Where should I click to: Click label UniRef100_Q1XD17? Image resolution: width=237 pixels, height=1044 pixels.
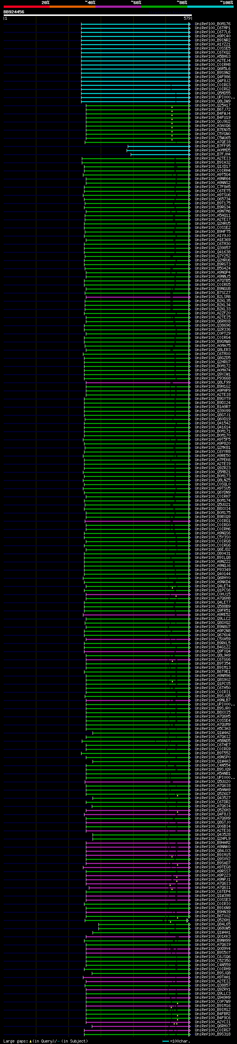(213, 167)
